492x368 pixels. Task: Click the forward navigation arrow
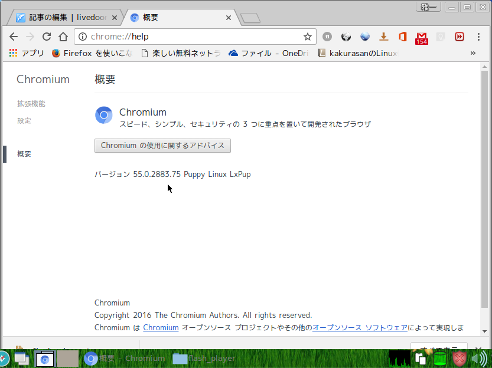30,37
